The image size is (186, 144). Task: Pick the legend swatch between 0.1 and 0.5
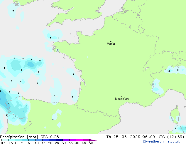tap(5, 140)
